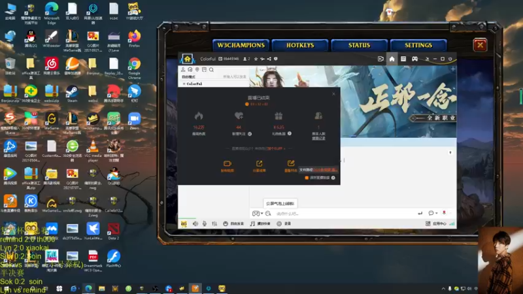
Task: Click the heart new followers icon
Action: (x=239, y=116)
